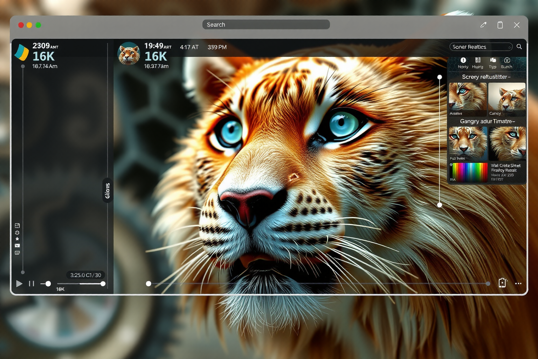The width and height of the screenshot is (538, 359).
Task: Click the pencil edit icon in title bar
Action: 483,25
